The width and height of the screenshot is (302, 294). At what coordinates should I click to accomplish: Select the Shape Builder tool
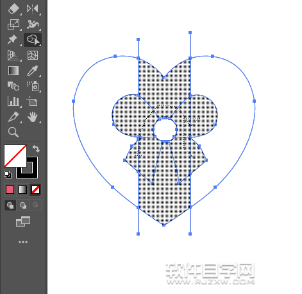pos(33,40)
